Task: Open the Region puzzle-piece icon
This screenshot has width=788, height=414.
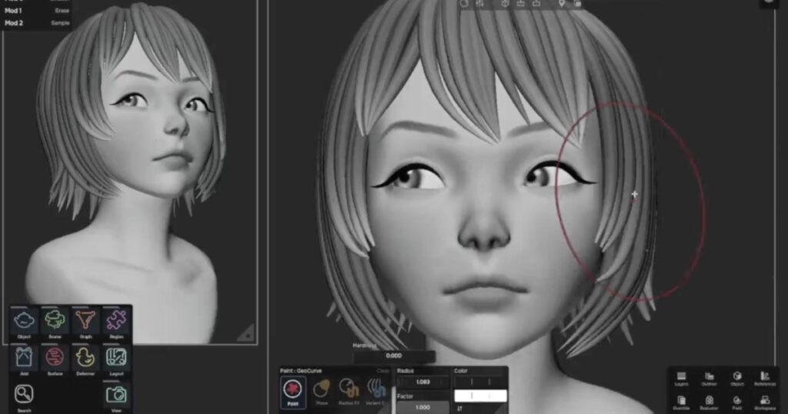Action: pos(117,320)
